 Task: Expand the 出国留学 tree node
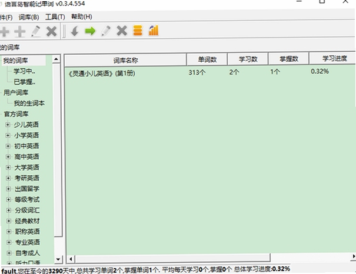tap(9, 189)
